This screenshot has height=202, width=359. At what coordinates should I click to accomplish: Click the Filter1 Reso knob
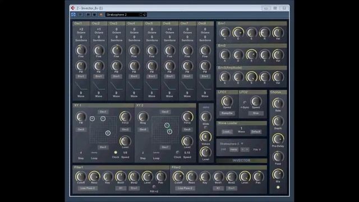[x=94, y=177]
